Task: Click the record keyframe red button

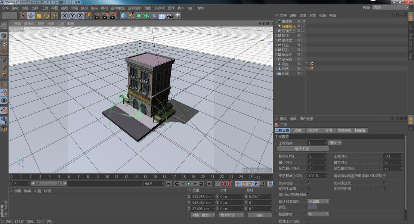Action: [x=224, y=184]
